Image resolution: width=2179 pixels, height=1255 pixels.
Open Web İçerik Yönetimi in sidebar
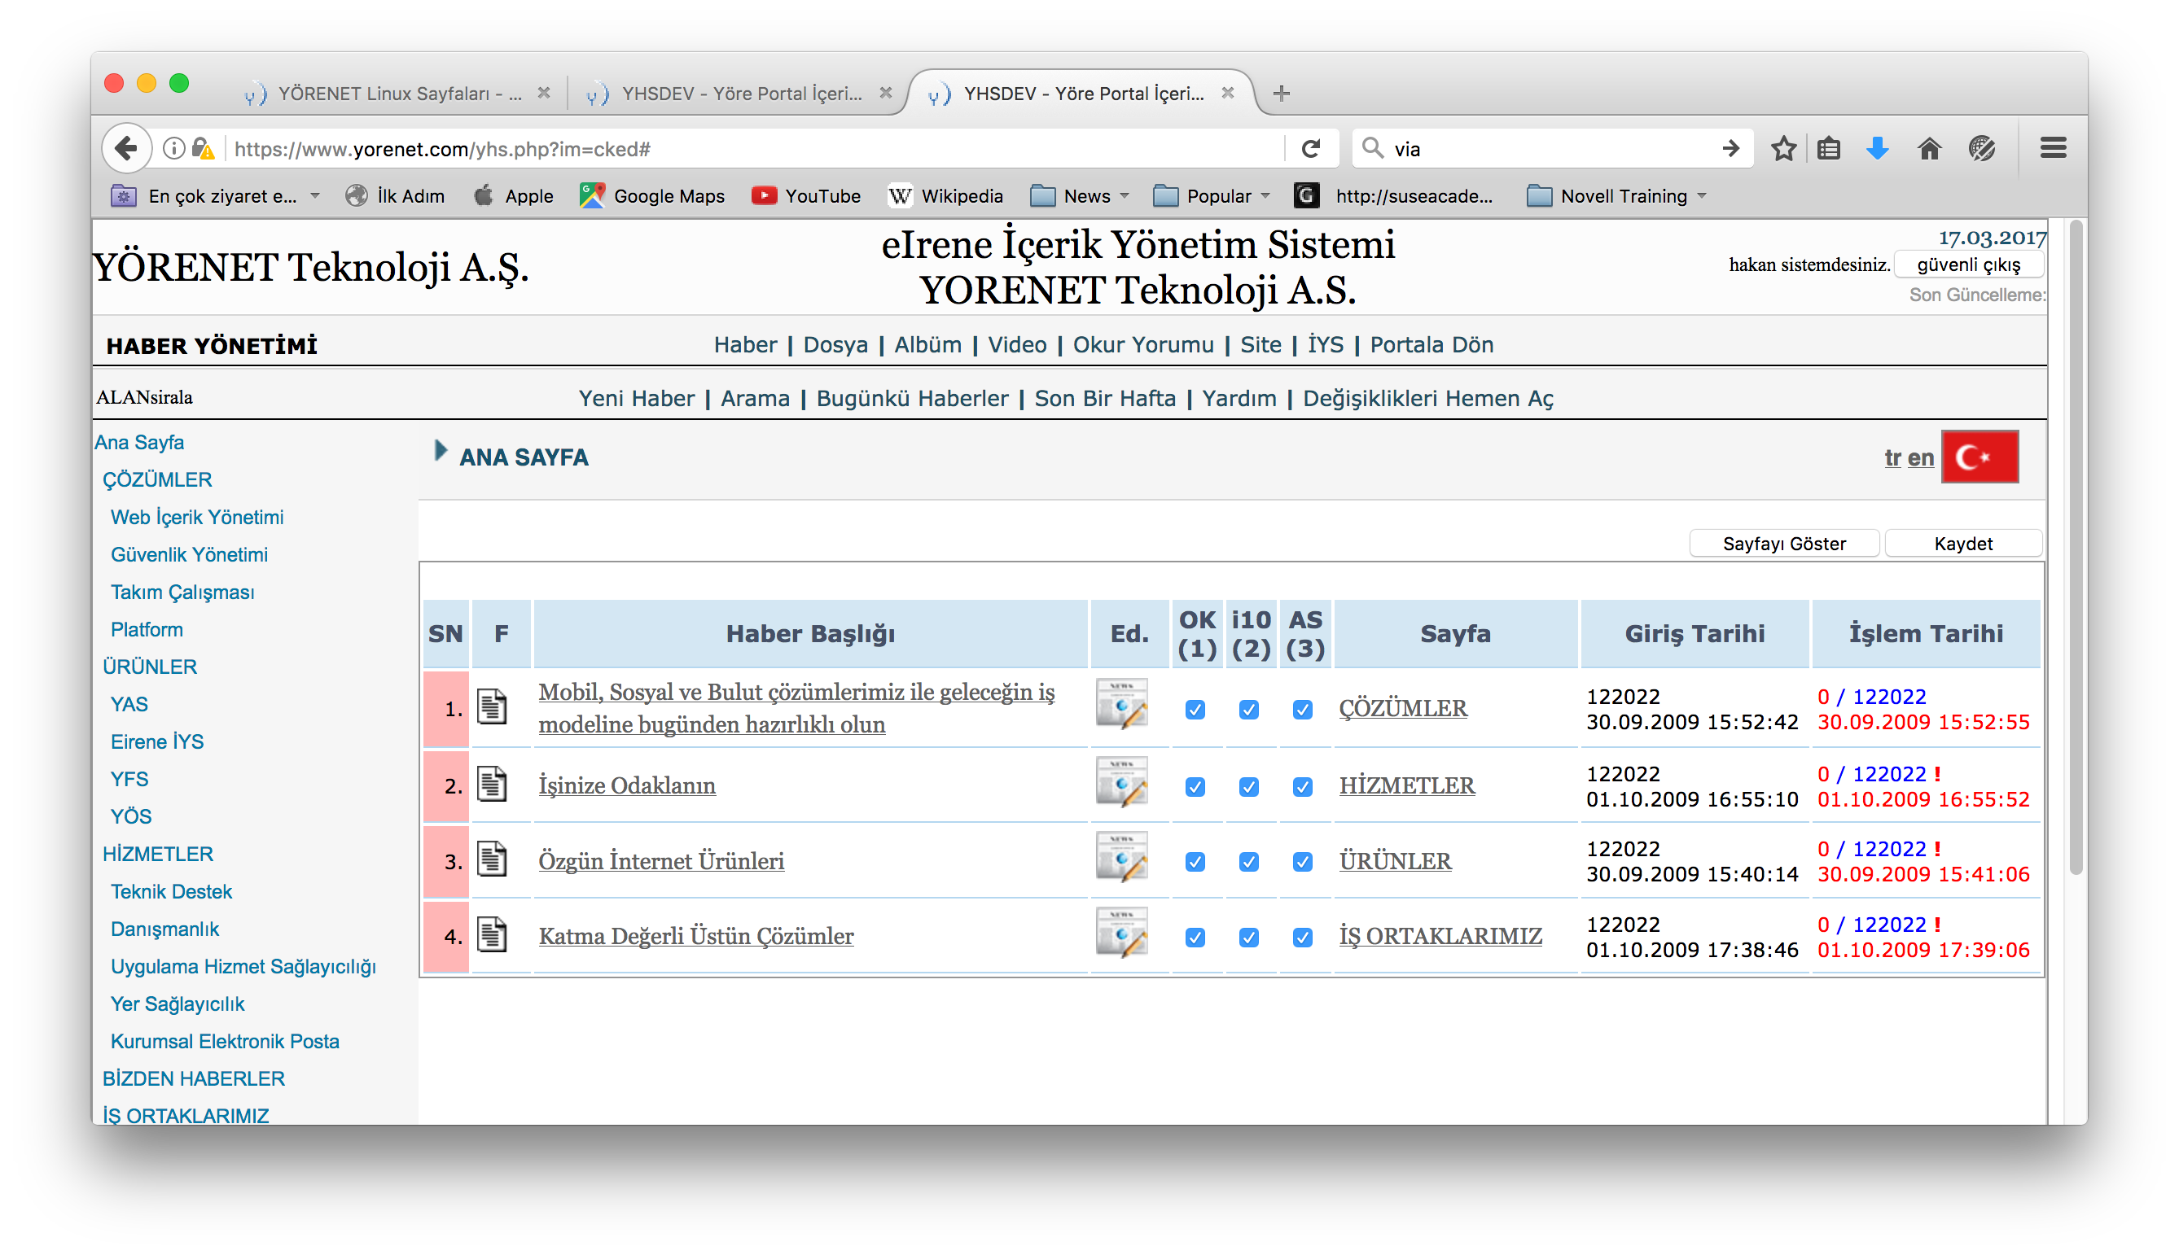pos(196,517)
